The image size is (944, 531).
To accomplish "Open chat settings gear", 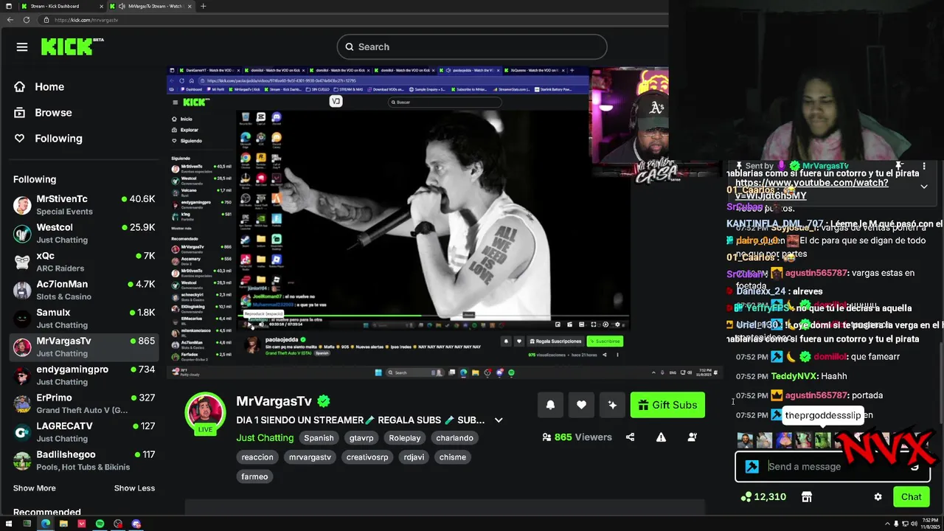I will point(878,497).
